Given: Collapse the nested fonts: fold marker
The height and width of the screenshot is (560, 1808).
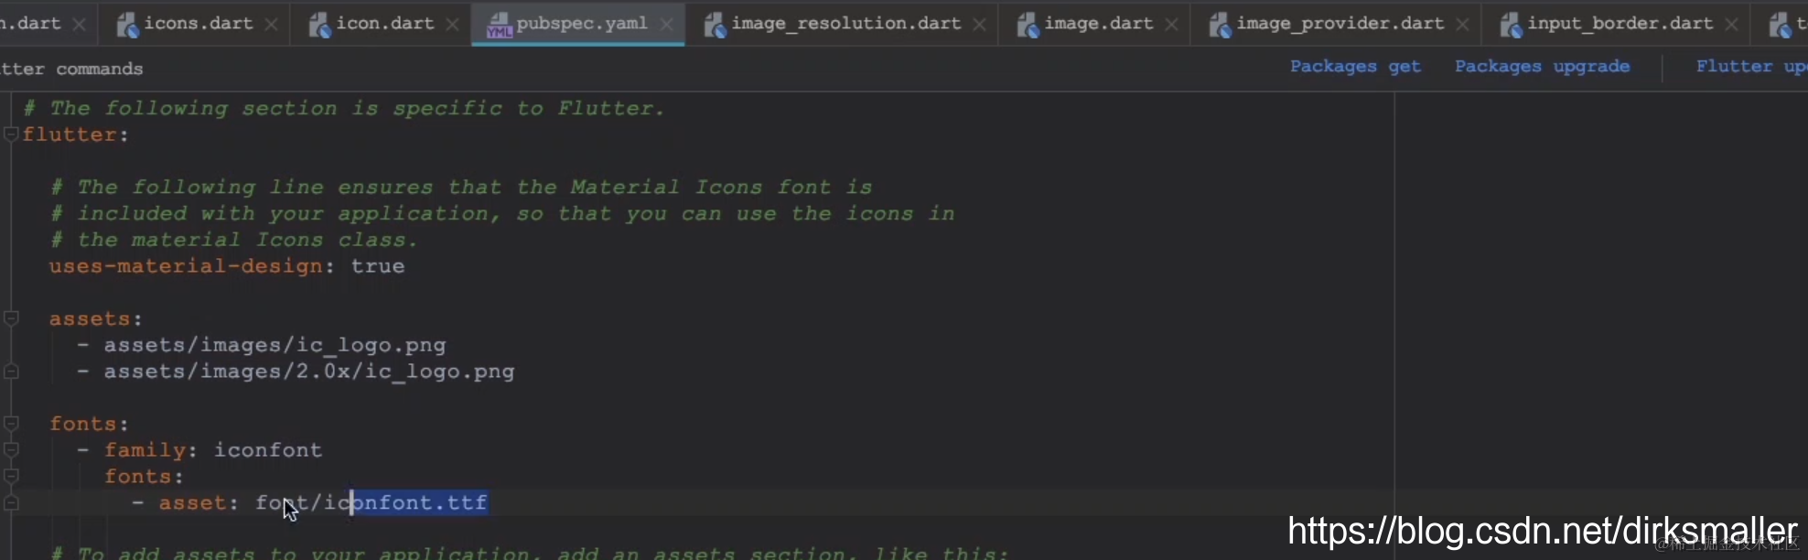Looking at the screenshot, I should [11, 477].
